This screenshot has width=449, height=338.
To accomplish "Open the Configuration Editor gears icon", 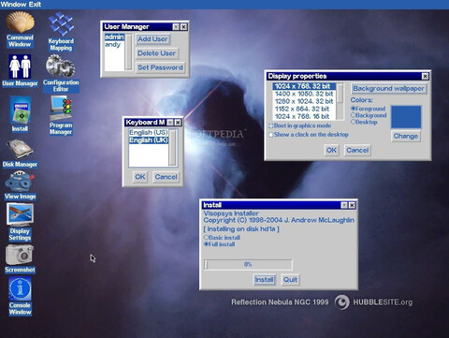I will (x=61, y=66).
